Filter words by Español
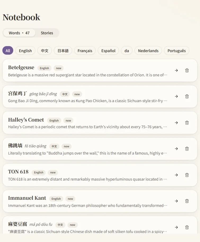Screen dimensions: 200x242 point(108,51)
